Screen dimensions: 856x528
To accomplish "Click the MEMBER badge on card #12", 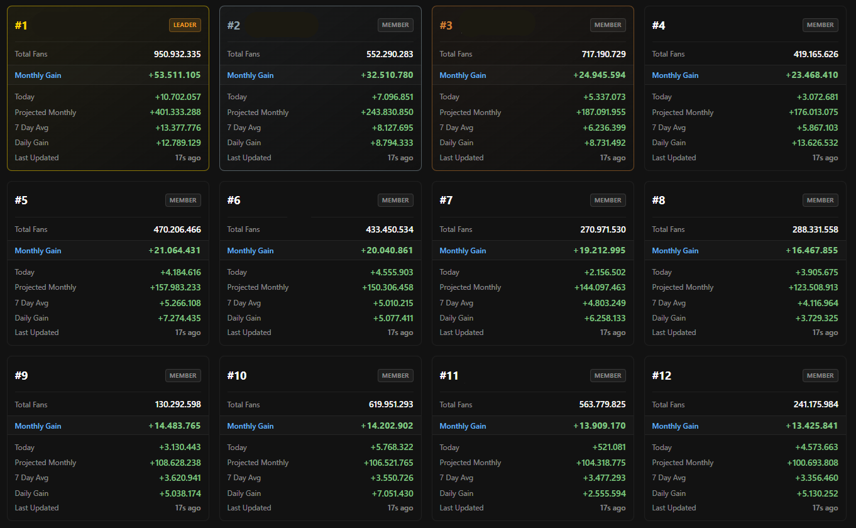I will coord(820,376).
